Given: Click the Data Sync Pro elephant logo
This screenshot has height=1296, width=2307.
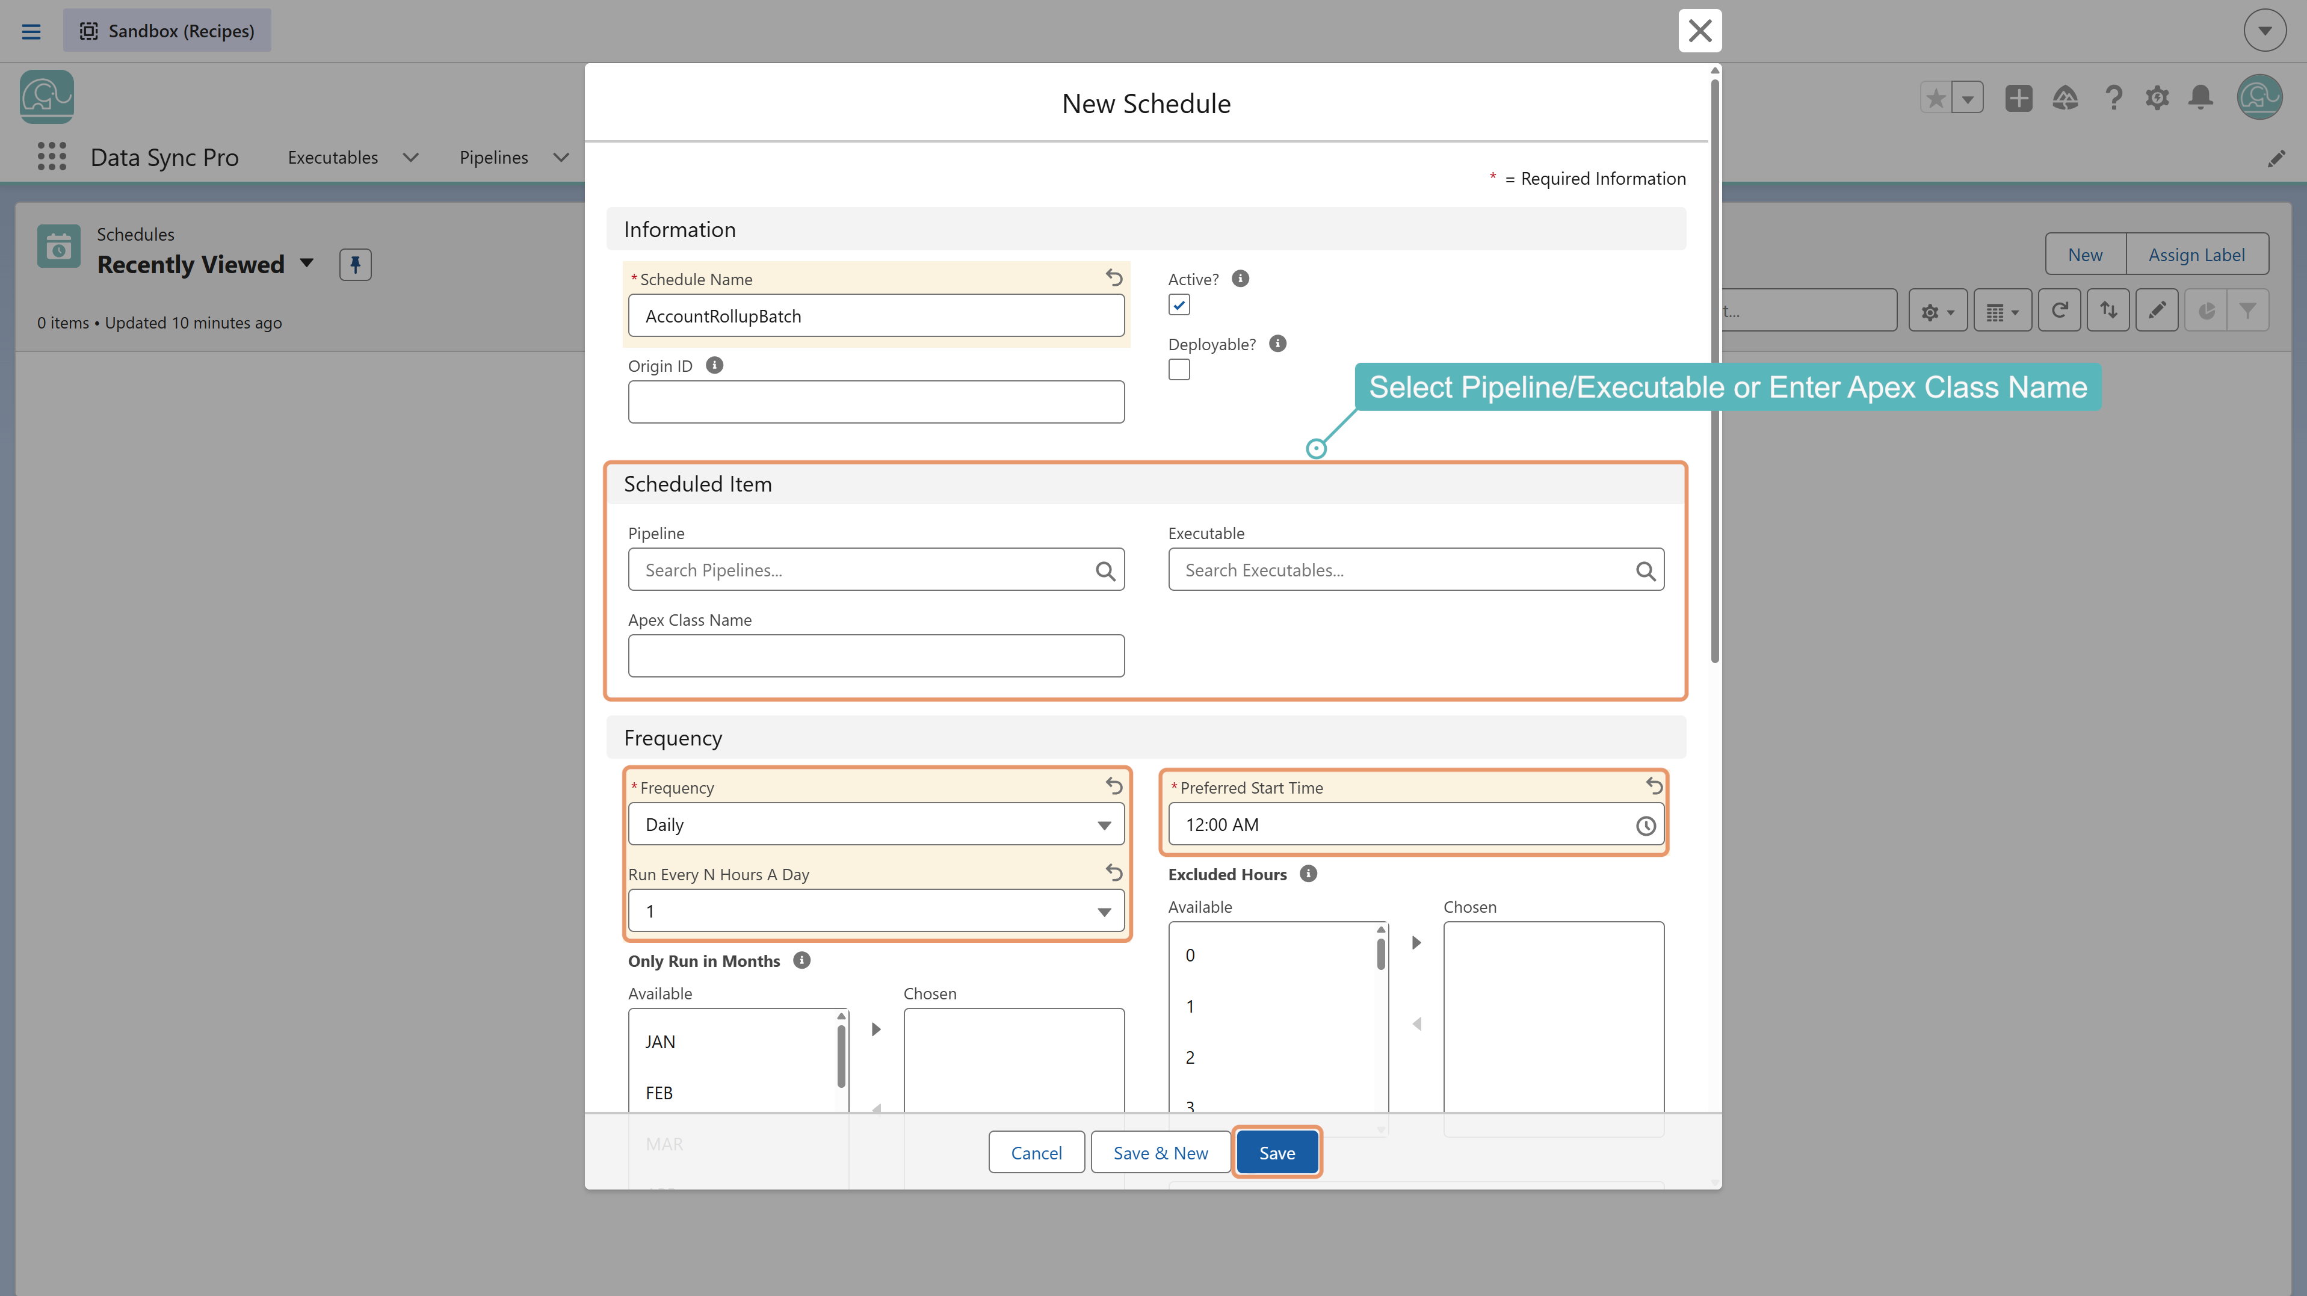Looking at the screenshot, I should (x=46, y=97).
